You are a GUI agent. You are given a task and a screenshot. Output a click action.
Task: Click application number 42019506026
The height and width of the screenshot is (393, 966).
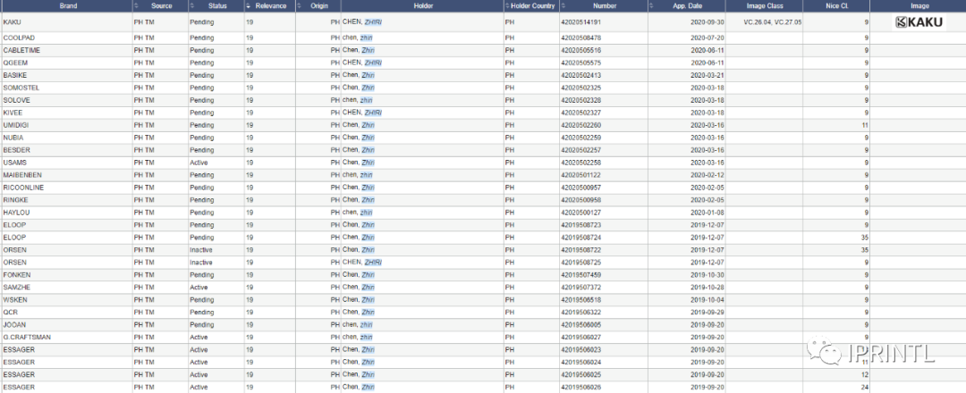(x=580, y=387)
